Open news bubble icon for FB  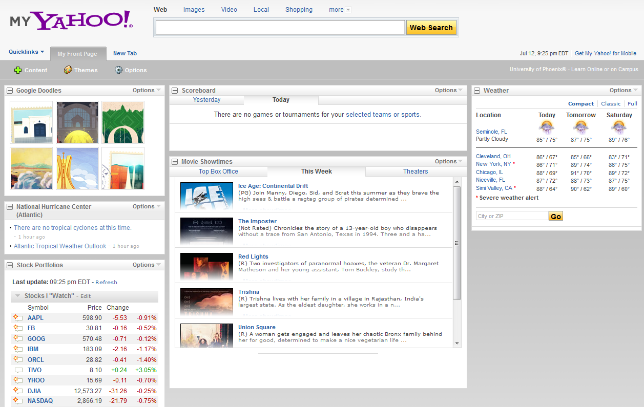pos(18,328)
